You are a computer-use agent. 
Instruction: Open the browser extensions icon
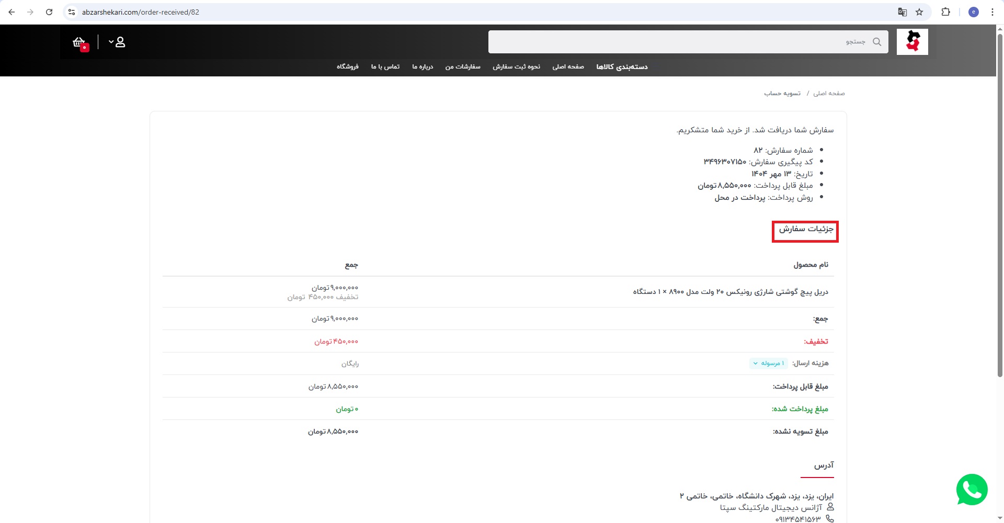coord(945,12)
